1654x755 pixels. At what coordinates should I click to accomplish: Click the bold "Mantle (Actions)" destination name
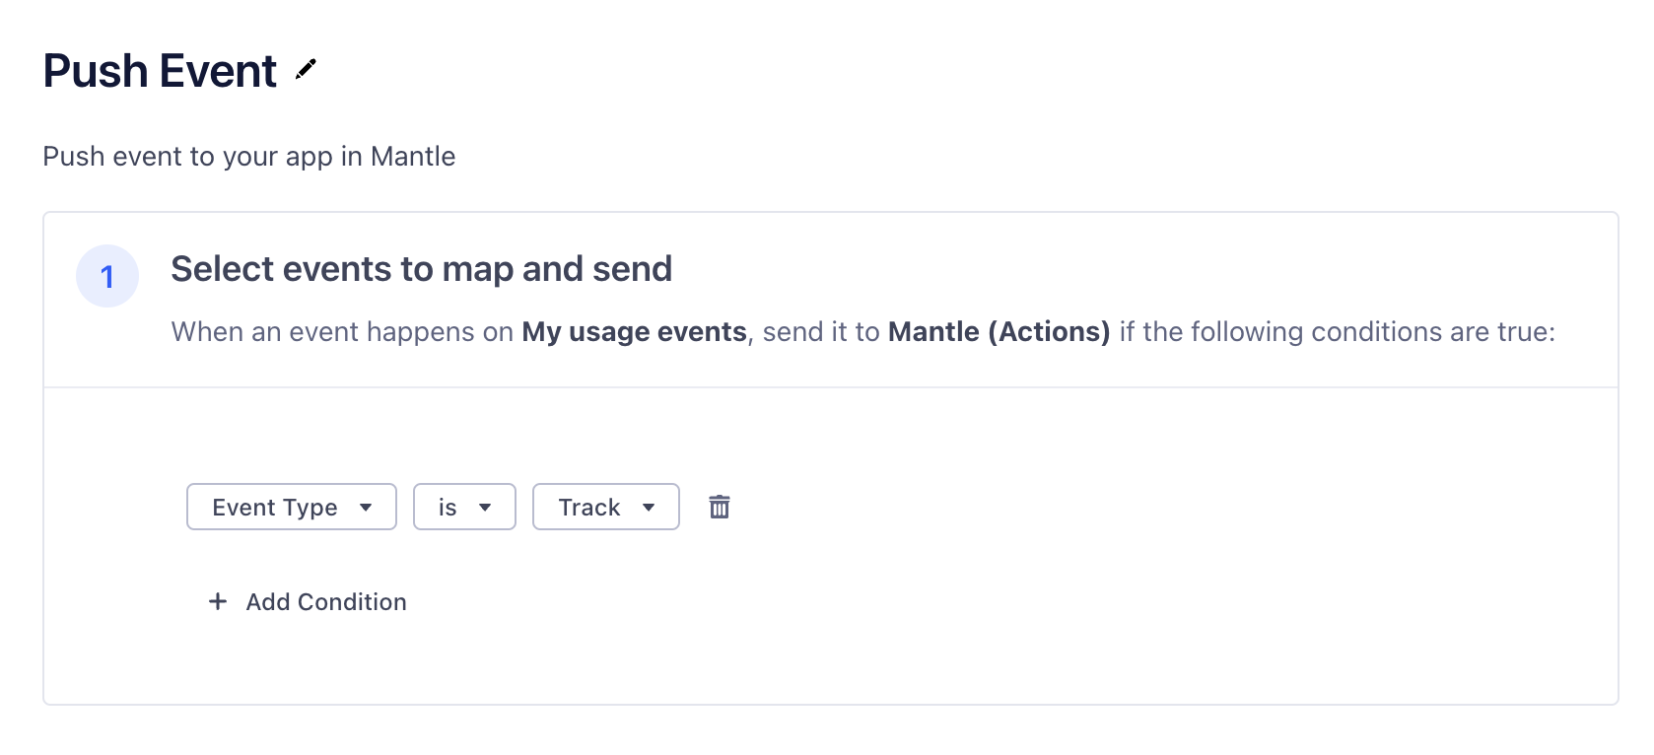click(x=999, y=332)
